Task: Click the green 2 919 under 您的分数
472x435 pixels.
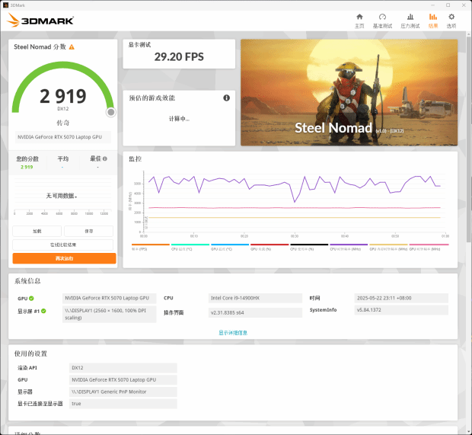Action: click(27, 167)
